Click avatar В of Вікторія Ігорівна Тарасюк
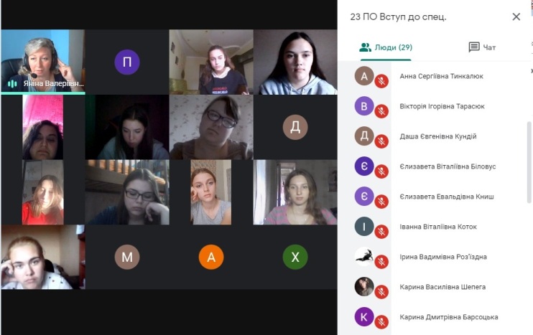This screenshot has width=533, height=335. 364,106
